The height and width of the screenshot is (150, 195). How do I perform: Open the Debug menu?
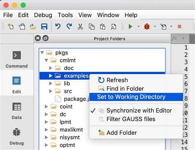(x=43, y=15)
